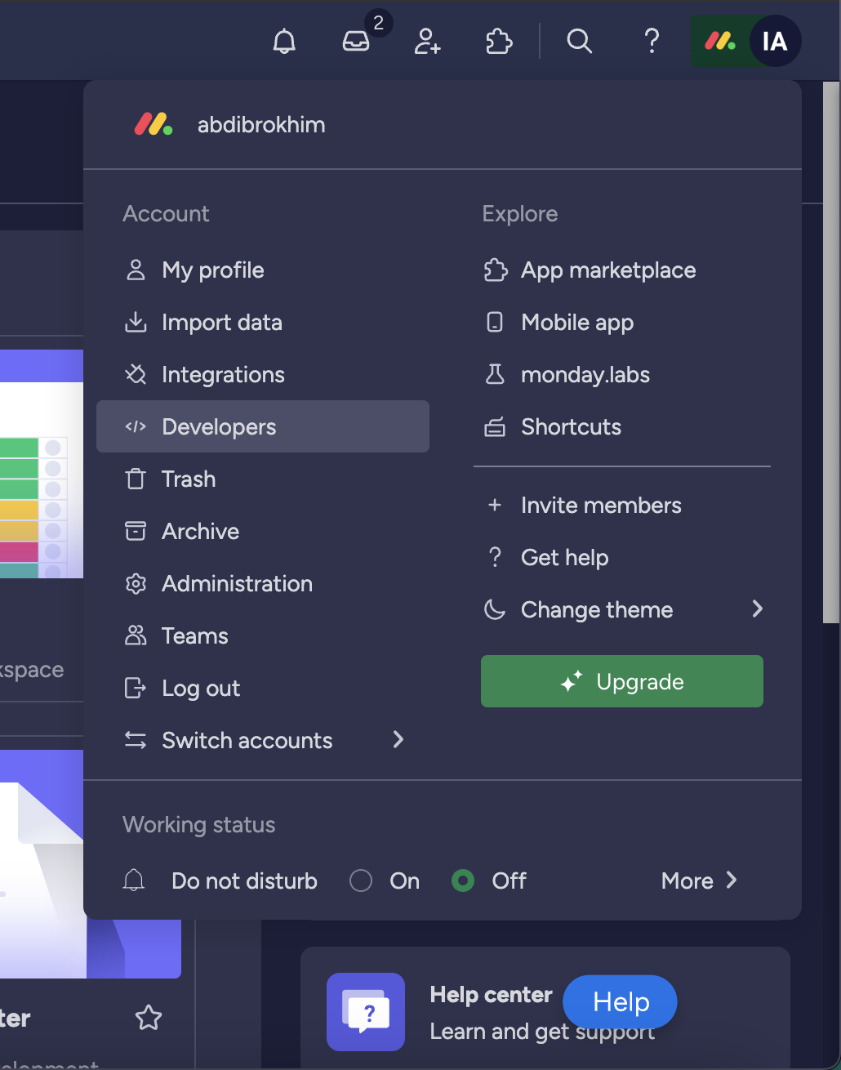Click the IA profile avatar
Image resolution: width=841 pixels, height=1070 pixels.
coord(774,41)
